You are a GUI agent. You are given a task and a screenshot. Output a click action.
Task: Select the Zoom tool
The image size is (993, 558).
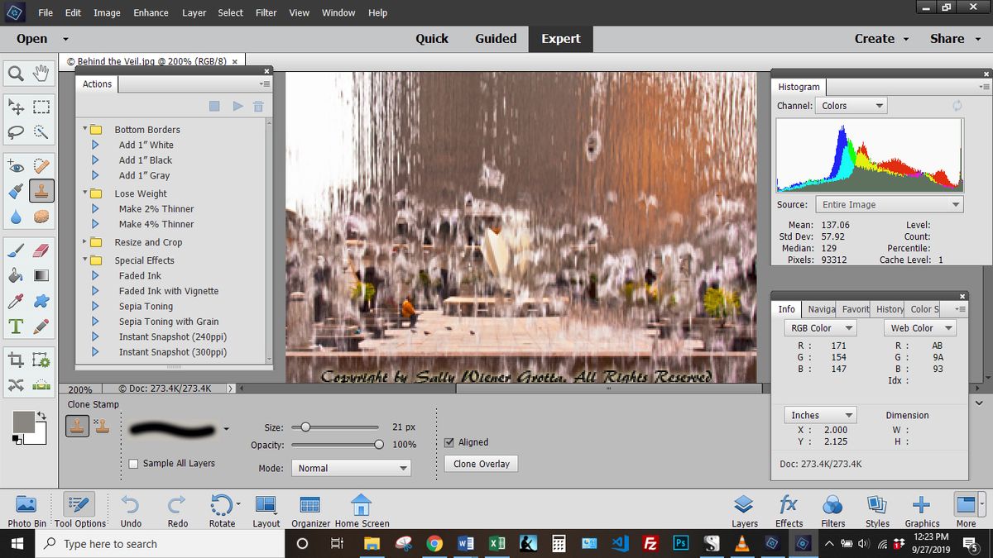click(x=17, y=73)
